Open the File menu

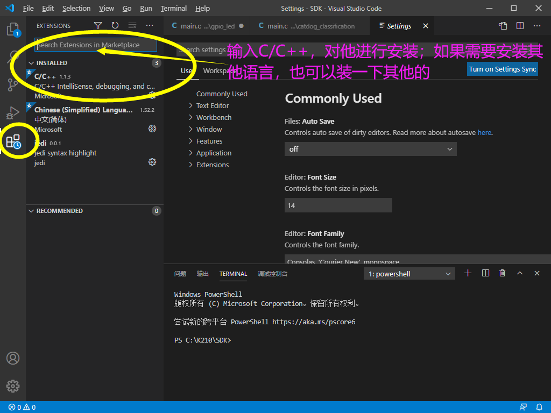click(28, 8)
